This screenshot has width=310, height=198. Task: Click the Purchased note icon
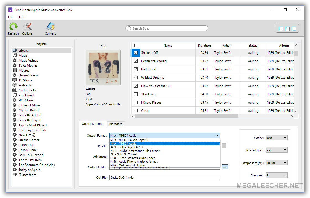[x=15, y=95]
